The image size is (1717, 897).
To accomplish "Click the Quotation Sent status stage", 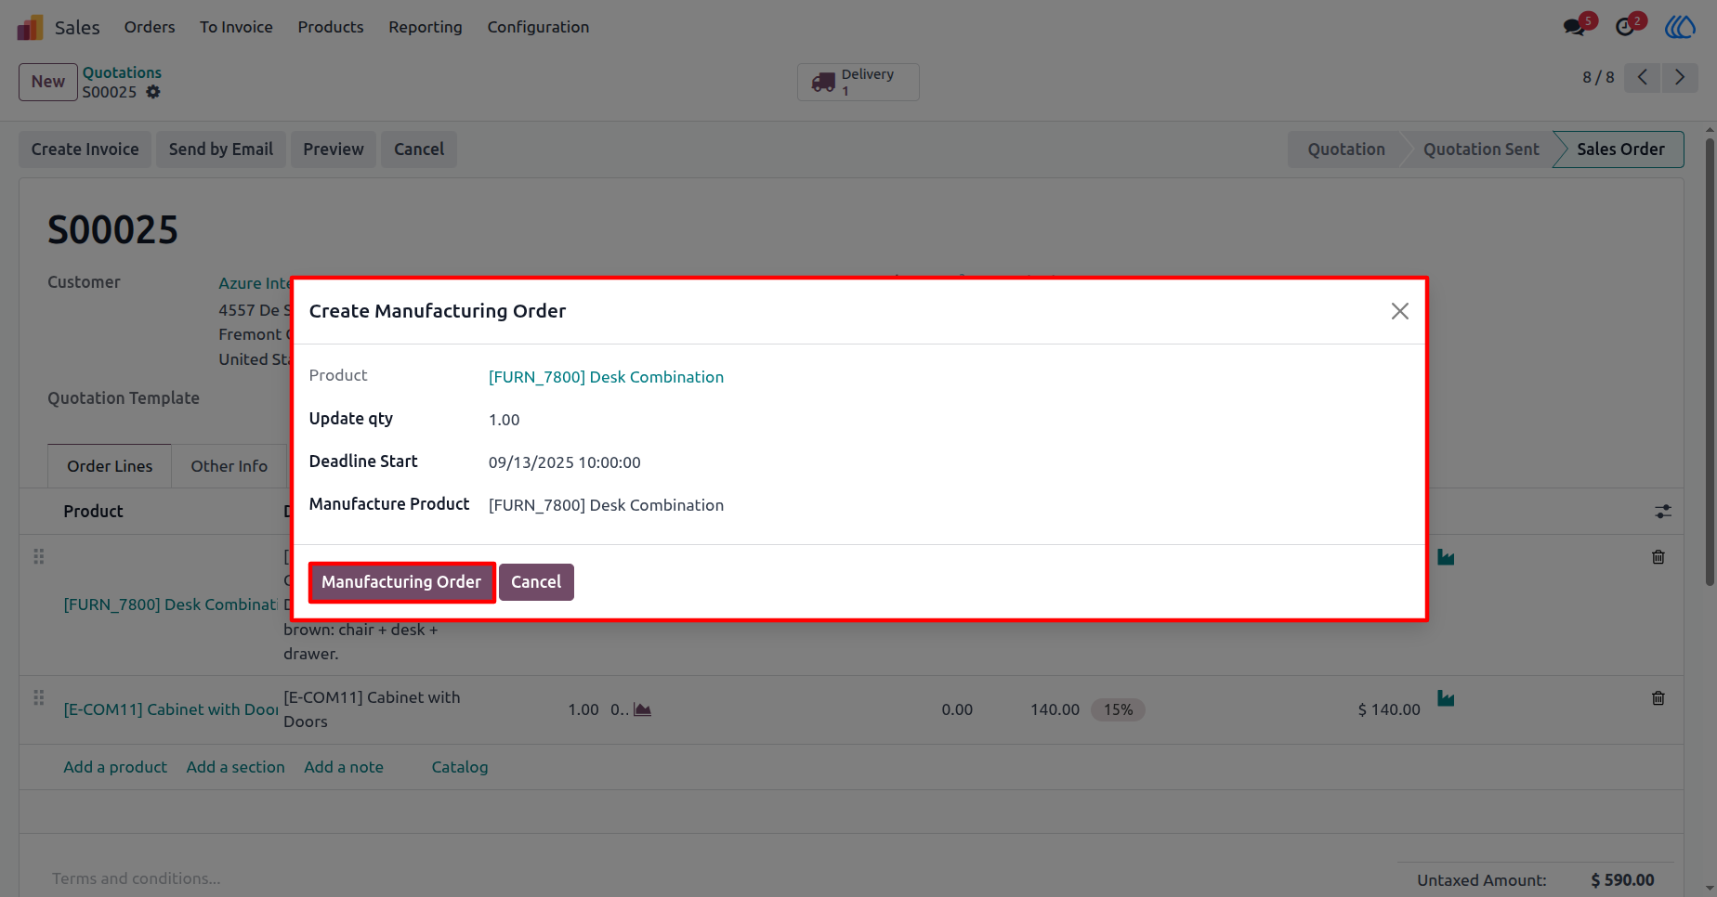I will pyautogui.click(x=1481, y=149).
